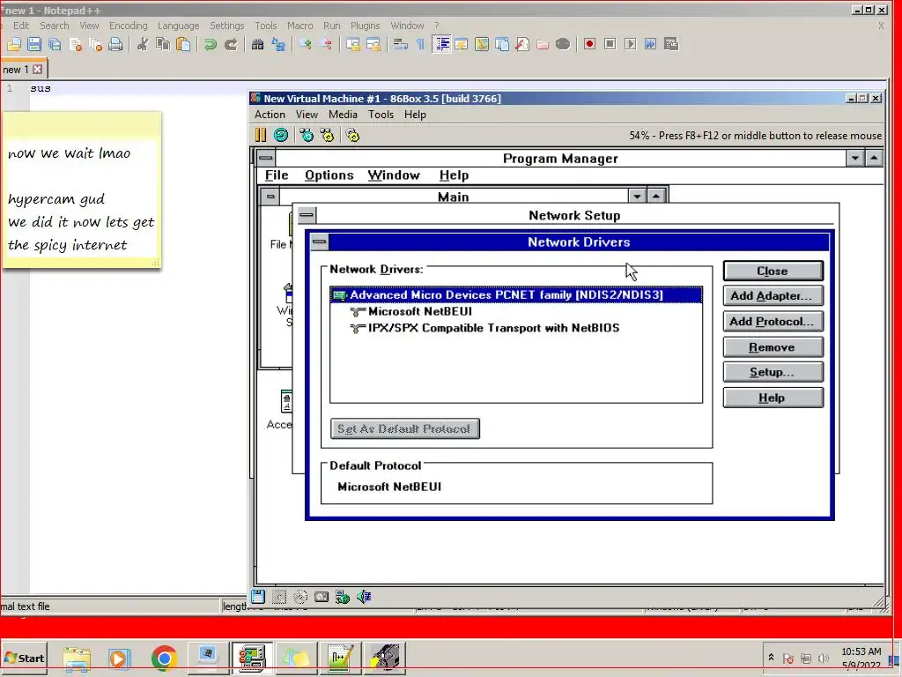Select the Advanced Micro Devices PCNET adapter
The width and height of the screenshot is (902, 677).
coord(516,294)
